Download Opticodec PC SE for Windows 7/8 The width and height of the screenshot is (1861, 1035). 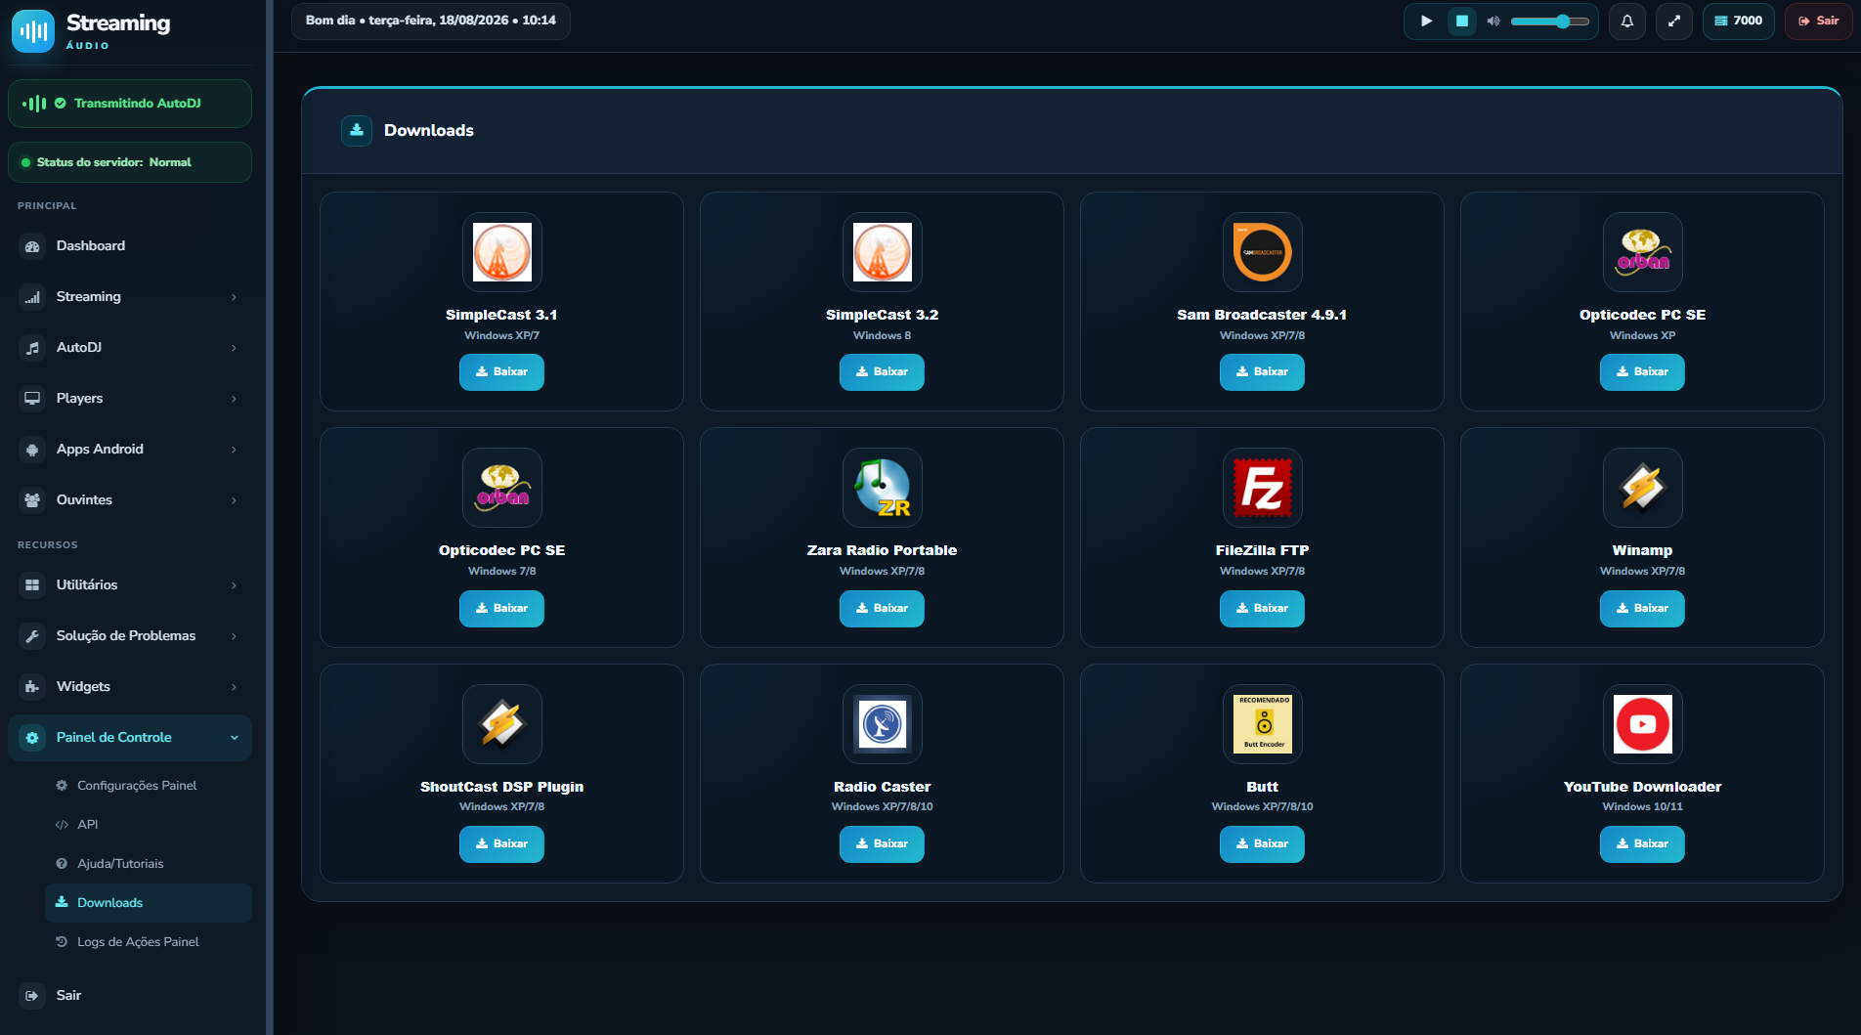502,609
